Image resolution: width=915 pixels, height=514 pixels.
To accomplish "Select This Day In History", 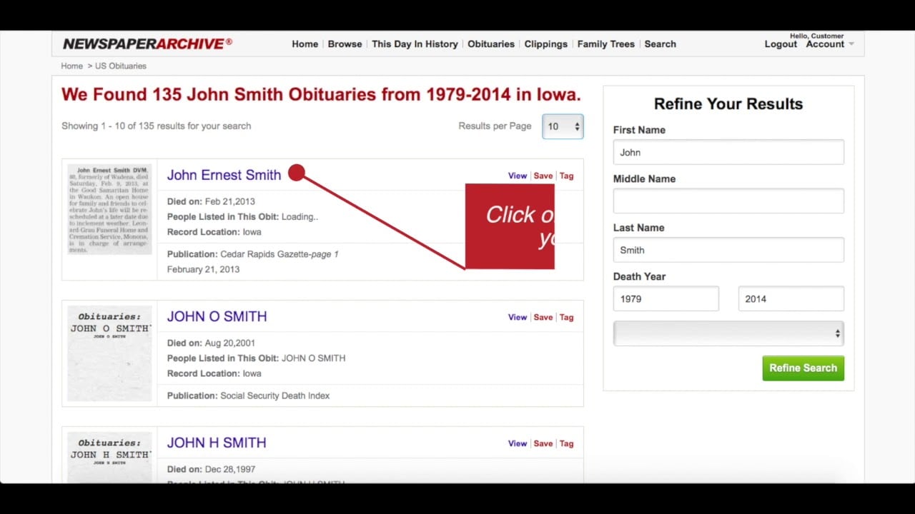I will tap(415, 44).
